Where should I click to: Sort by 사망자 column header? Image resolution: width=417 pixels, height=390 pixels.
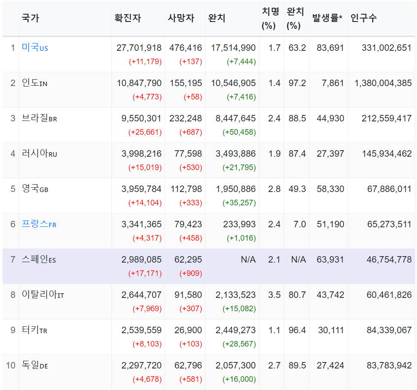(x=181, y=18)
